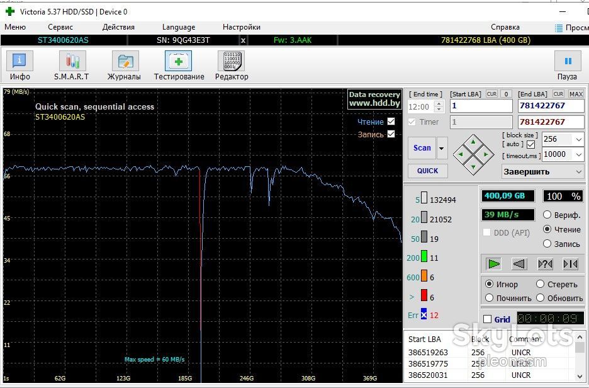This screenshot has width=589, height=388.
Task: Open the Language menu
Action: (179, 27)
